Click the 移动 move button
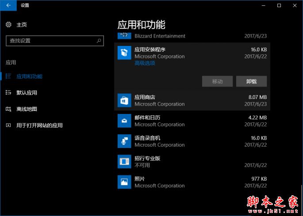This screenshot has width=303, height=216. 217,81
